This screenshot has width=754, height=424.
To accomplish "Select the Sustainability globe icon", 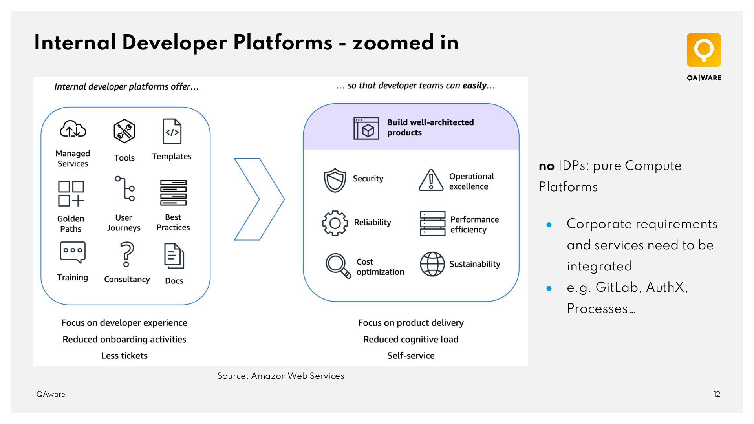I will [432, 264].
